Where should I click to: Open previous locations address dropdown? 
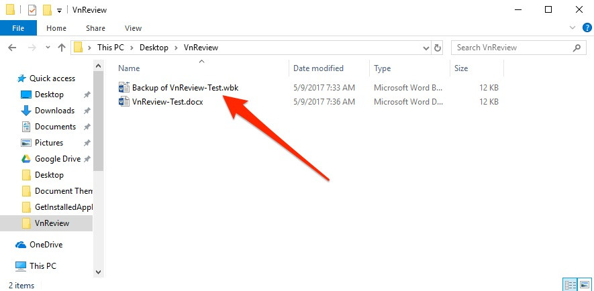tap(426, 48)
